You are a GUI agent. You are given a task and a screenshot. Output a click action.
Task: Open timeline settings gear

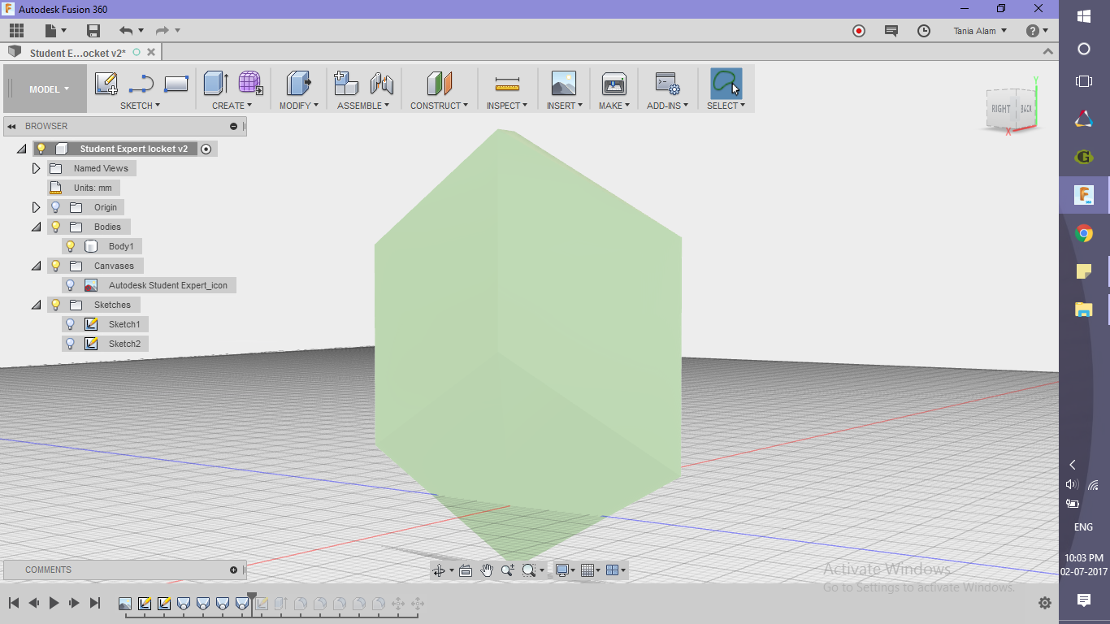click(x=1045, y=603)
